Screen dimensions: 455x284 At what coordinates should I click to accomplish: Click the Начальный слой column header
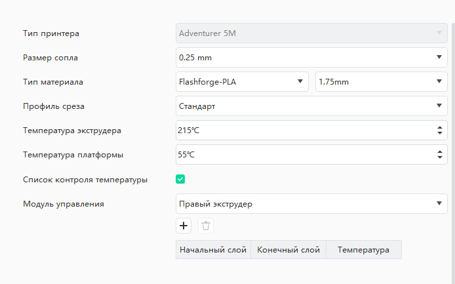[213, 249]
